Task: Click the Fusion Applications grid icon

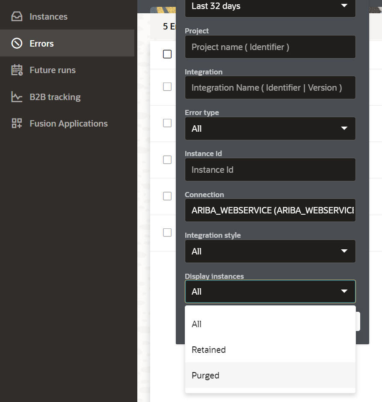Action: [x=17, y=124]
